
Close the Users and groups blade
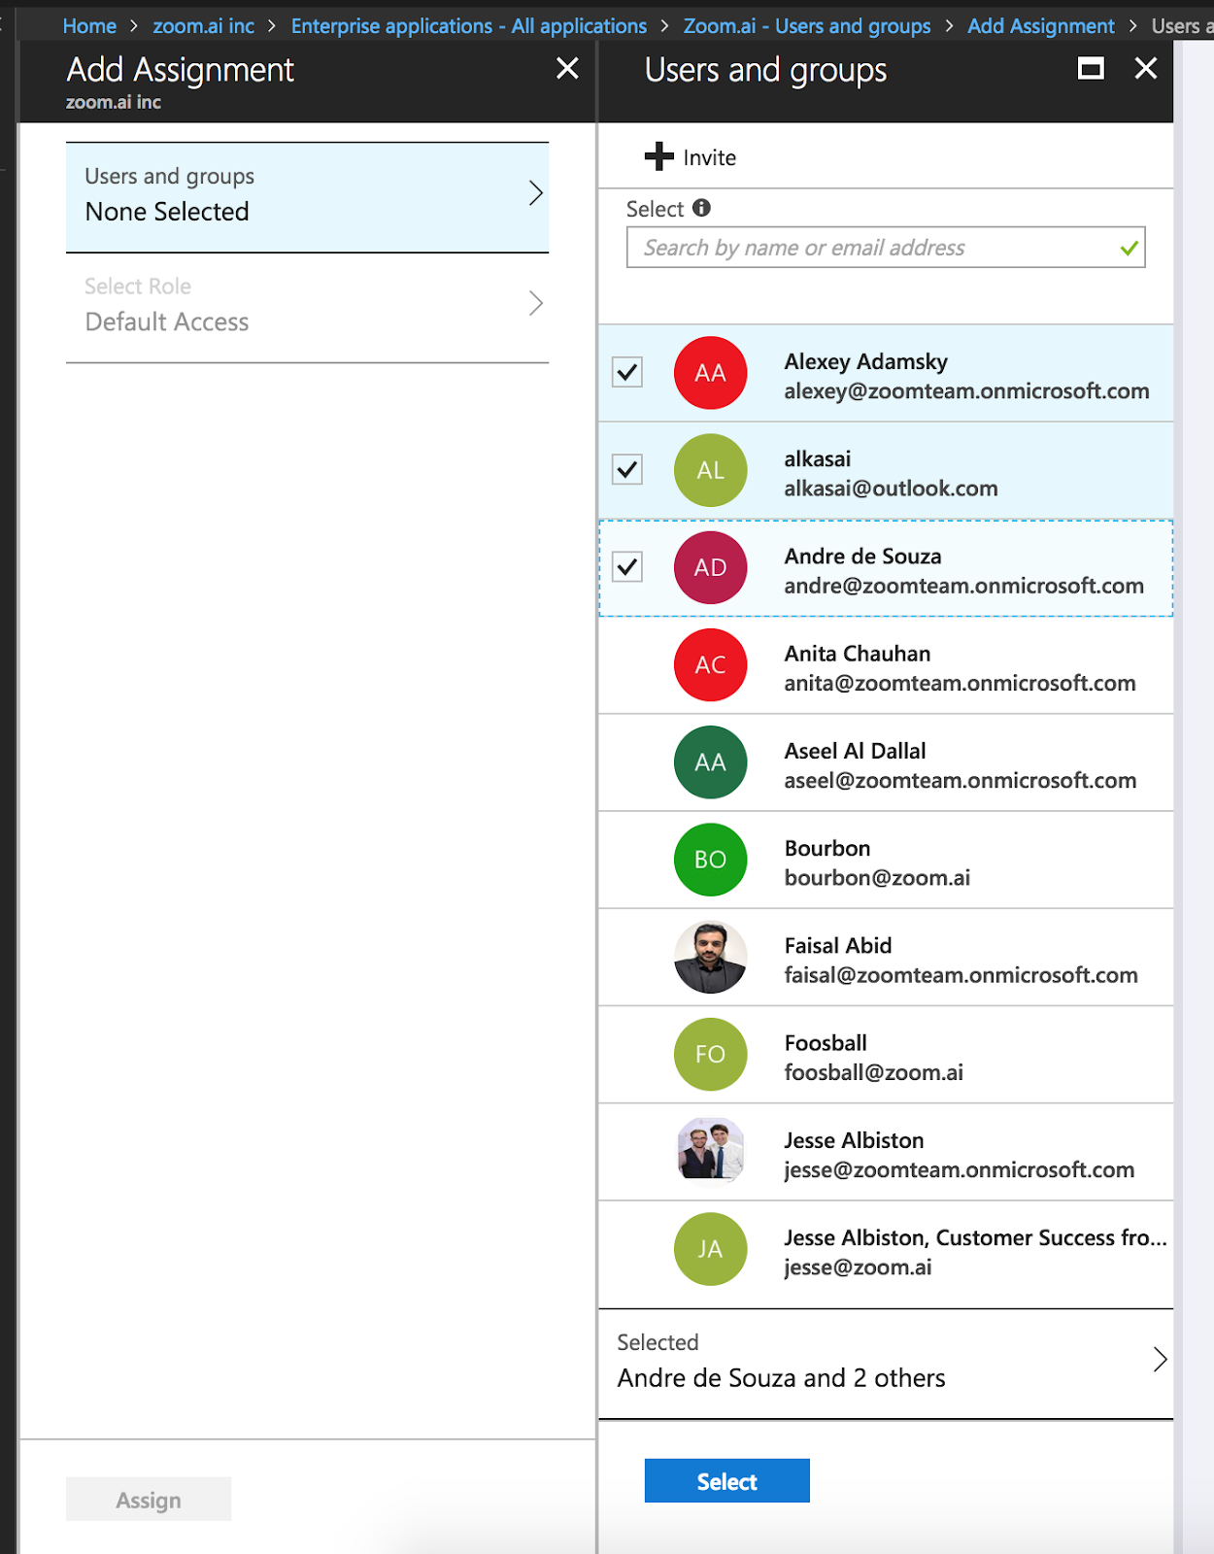click(1146, 68)
